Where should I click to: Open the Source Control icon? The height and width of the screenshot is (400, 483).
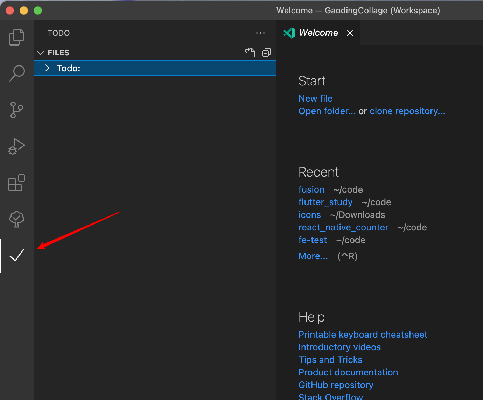pyautogui.click(x=16, y=110)
